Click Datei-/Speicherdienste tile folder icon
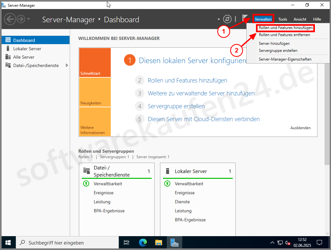Screen dimensions: 331x250 pos(87,170)
